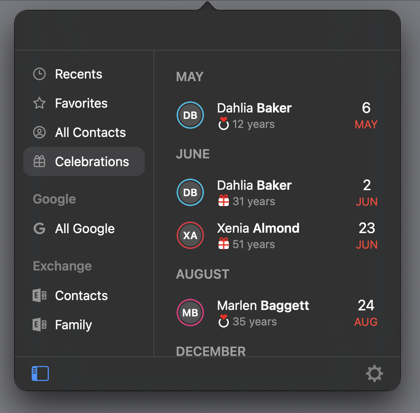The height and width of the screenshot is (413, 420).
Task: Open Dahlia Baker's 12 years anniversary entry
Action: (277, 115)
